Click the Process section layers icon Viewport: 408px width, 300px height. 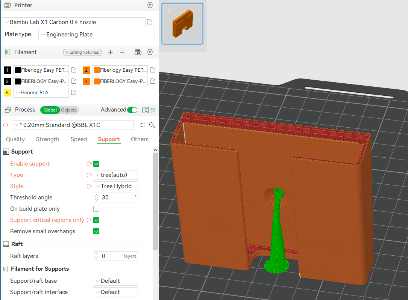(x=8, y=110)
